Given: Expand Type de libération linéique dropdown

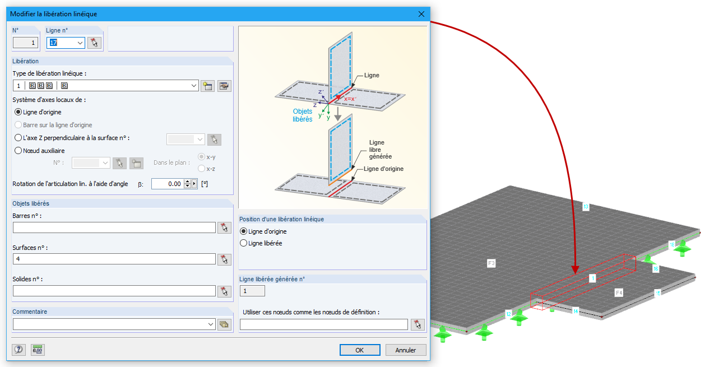Looking at the screenshot, I should 194,86.
